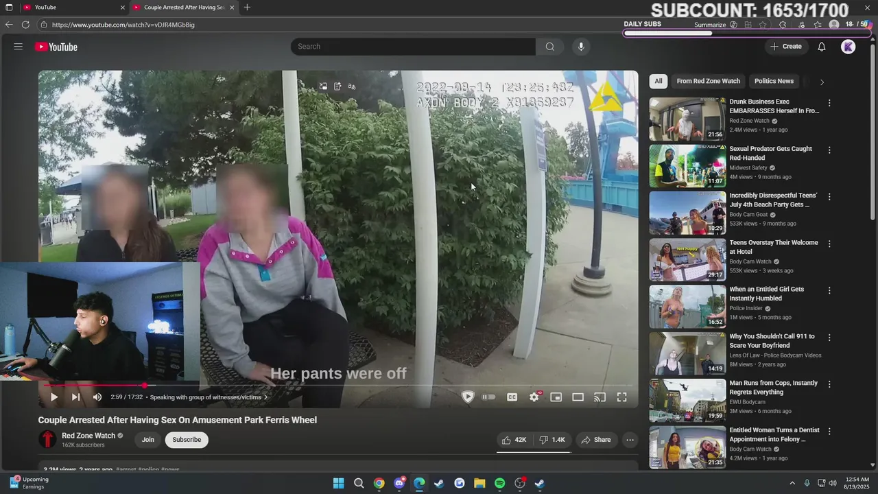
Task: Open the Windows Start menu
Action: pos(338,483)
